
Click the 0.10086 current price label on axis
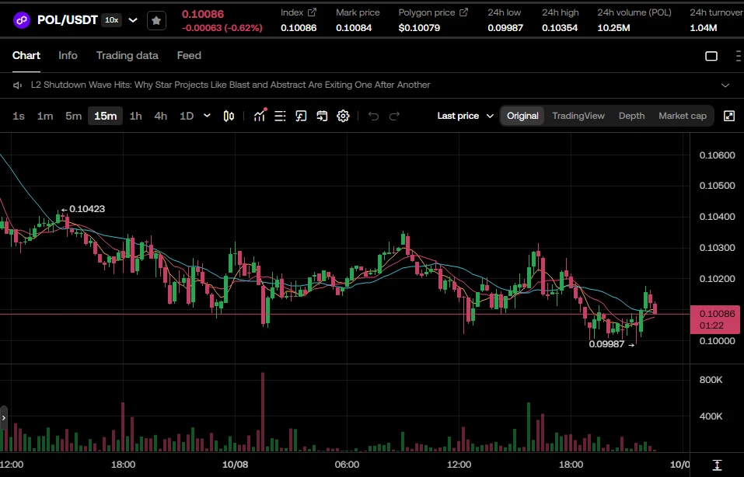coord(715,319)
